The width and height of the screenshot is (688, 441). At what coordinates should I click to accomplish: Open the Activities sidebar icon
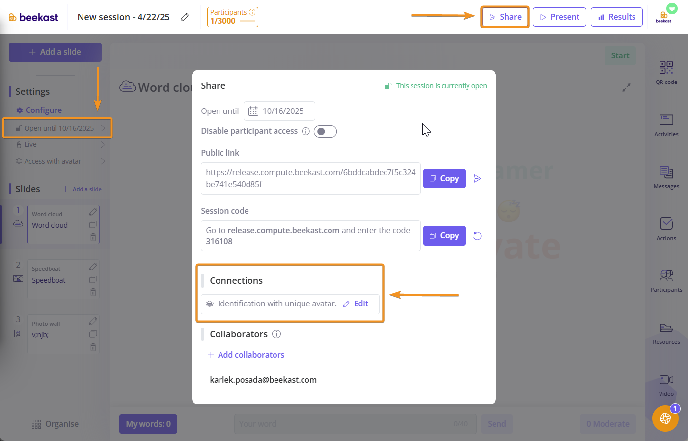pos(666,125)
